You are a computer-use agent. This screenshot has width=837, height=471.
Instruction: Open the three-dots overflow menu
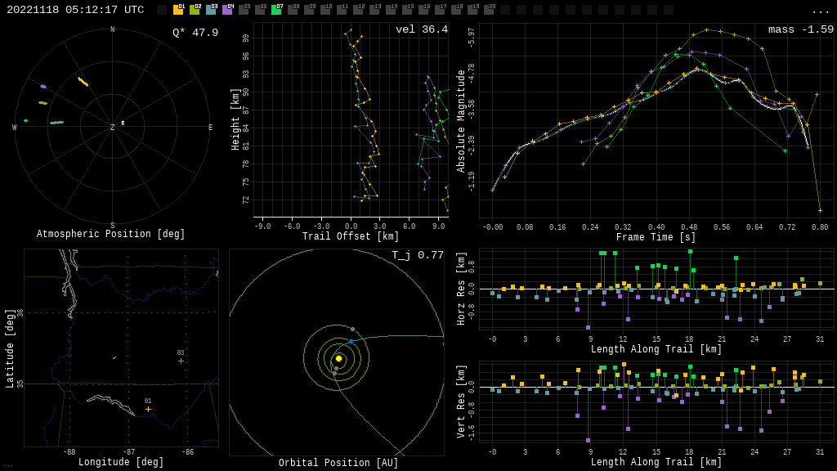pos(821,11)
